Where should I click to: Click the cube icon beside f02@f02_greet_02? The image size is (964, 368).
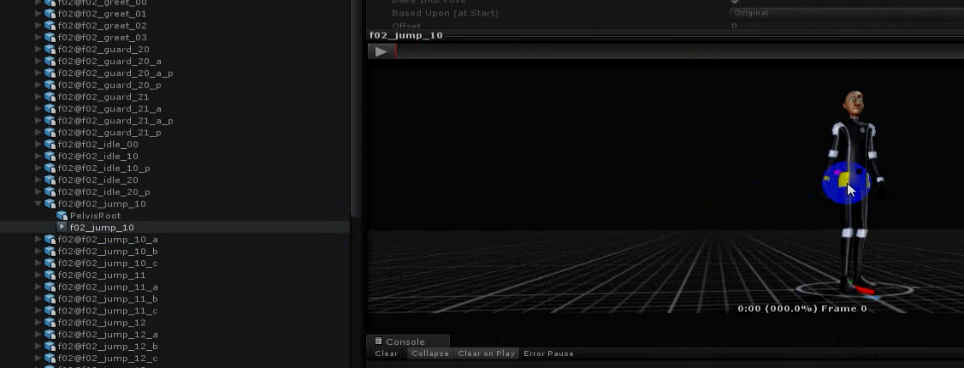point(50,26)
